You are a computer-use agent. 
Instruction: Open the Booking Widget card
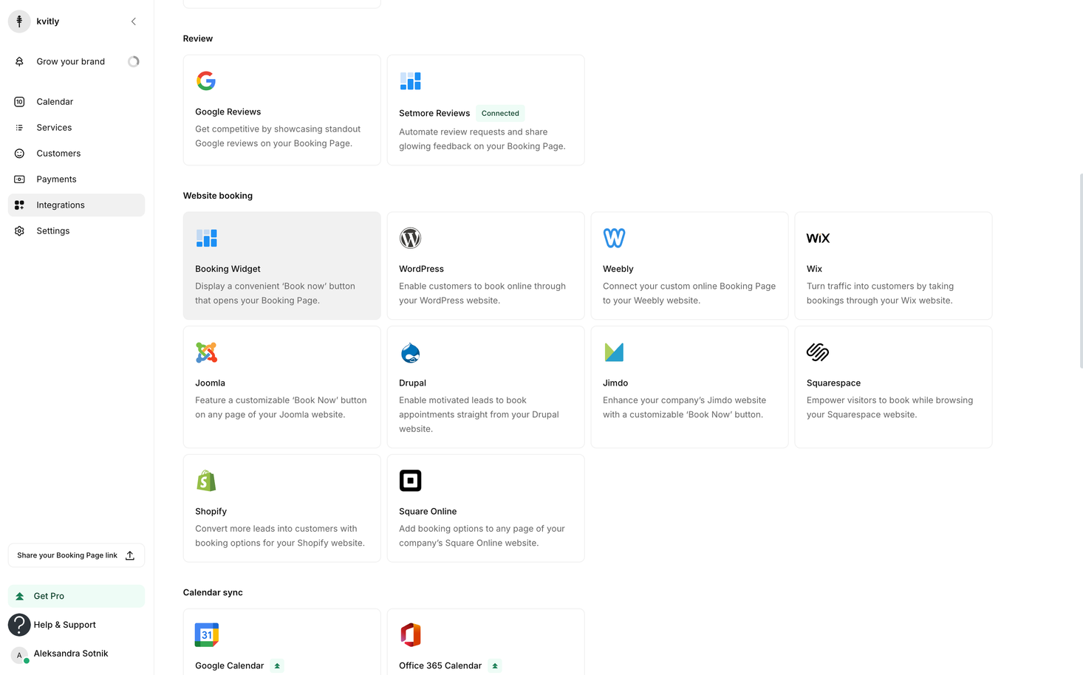click(x=282, y=266)
